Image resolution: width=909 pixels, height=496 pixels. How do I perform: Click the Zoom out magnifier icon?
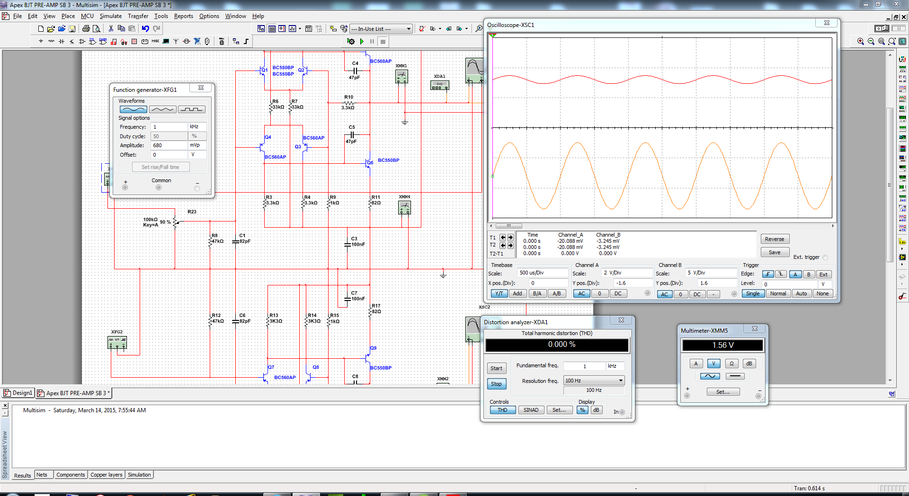tap(871, 42)
